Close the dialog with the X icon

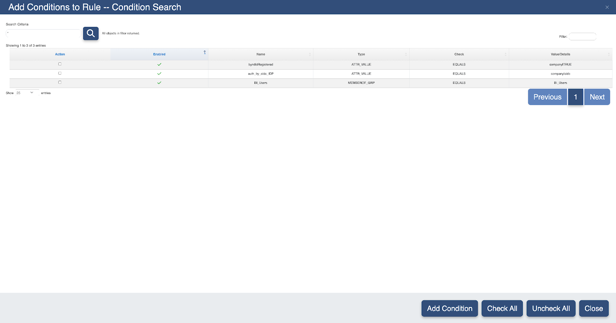click(x=607, y=7)
